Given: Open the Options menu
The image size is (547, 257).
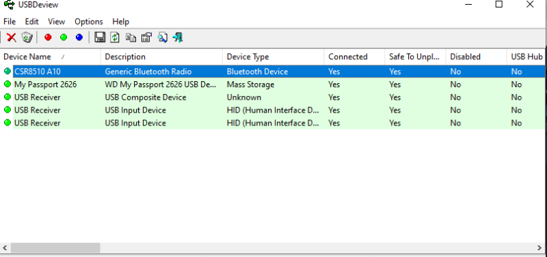Looking at the screenshot, I should [89, 22].
